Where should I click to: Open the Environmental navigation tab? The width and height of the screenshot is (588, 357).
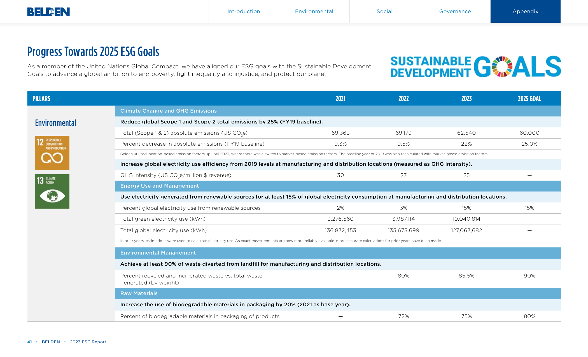point(314,11)
